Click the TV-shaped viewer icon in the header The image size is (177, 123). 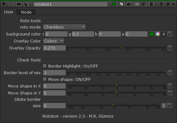(19, 4)
